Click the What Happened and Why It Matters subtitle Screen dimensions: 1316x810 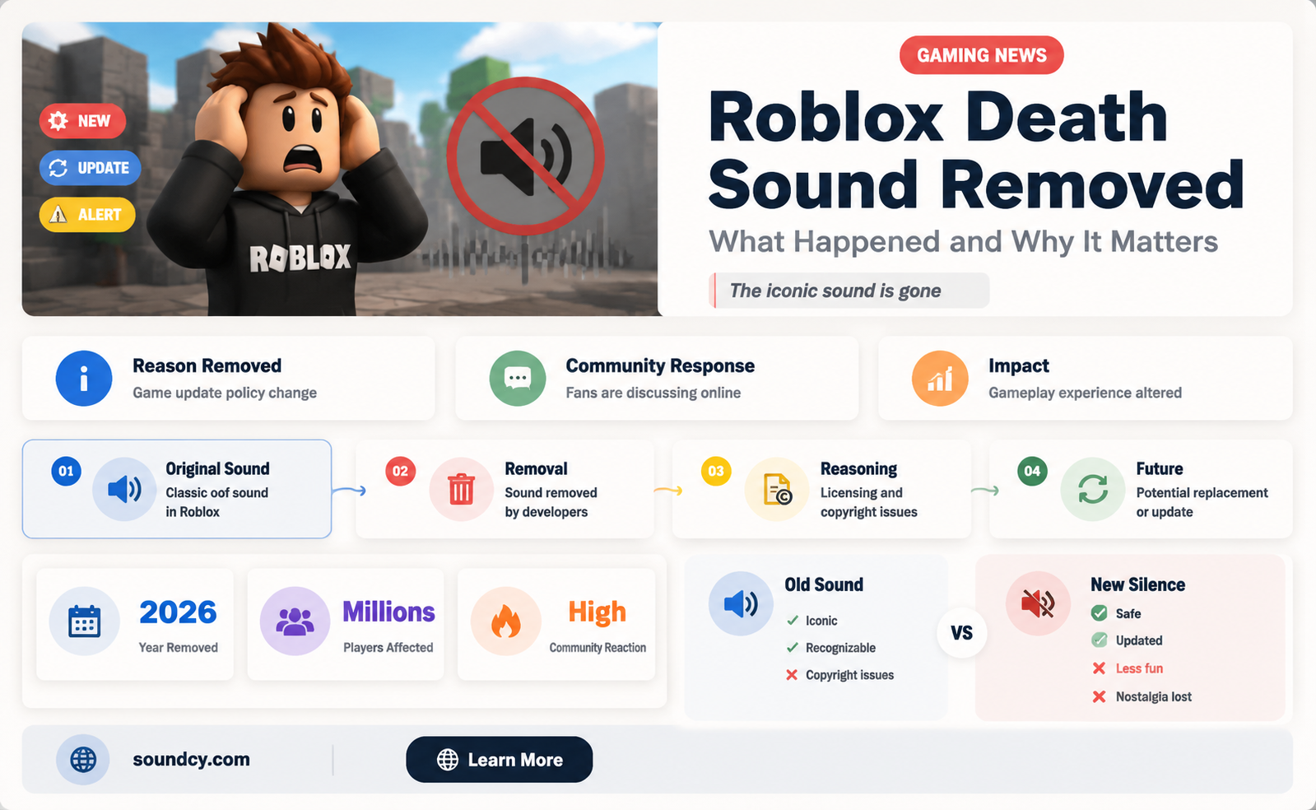pyautogui.click(x=963, y=242)
